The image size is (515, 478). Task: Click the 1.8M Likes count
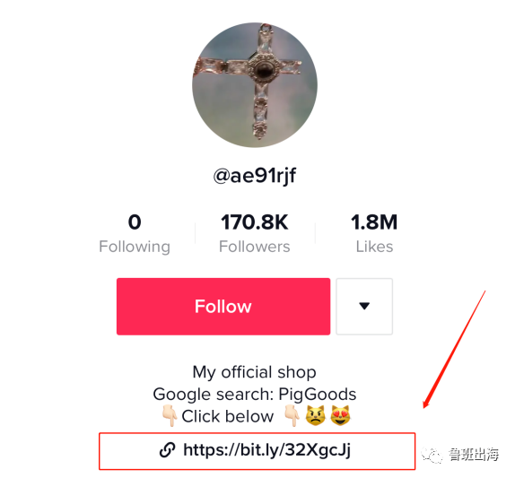(x=374, y=233)
